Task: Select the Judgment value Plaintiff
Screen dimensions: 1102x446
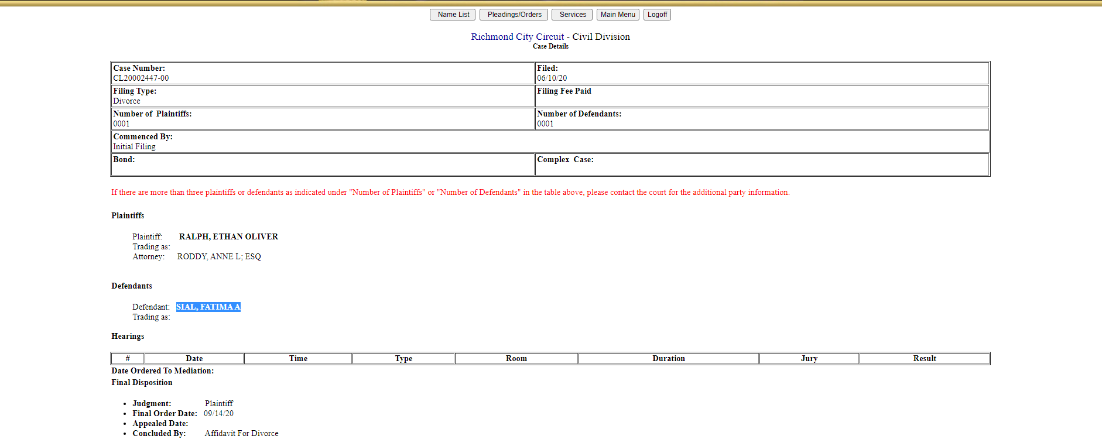Action: (x=219, y=403)
